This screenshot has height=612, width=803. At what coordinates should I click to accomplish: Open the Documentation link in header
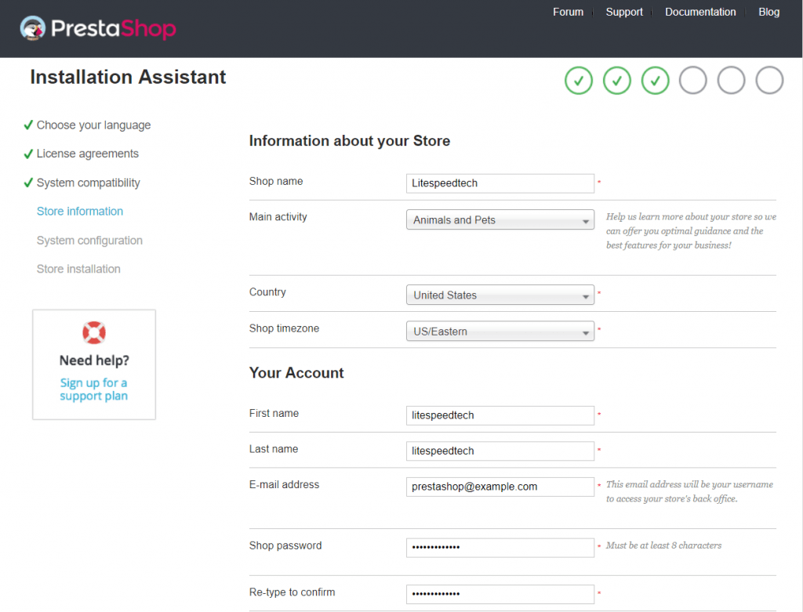[x=700, y=12]
